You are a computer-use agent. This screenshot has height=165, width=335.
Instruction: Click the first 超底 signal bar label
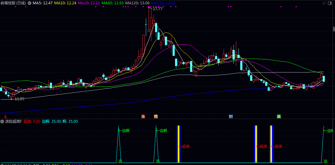(x=186, y=146)
